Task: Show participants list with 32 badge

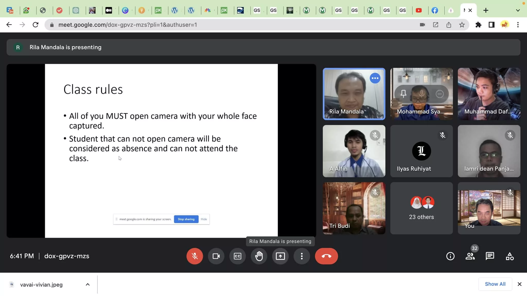Action: tap(470, 256)
